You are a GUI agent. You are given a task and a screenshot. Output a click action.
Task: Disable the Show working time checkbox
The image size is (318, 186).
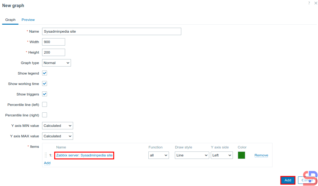point(45,84)
